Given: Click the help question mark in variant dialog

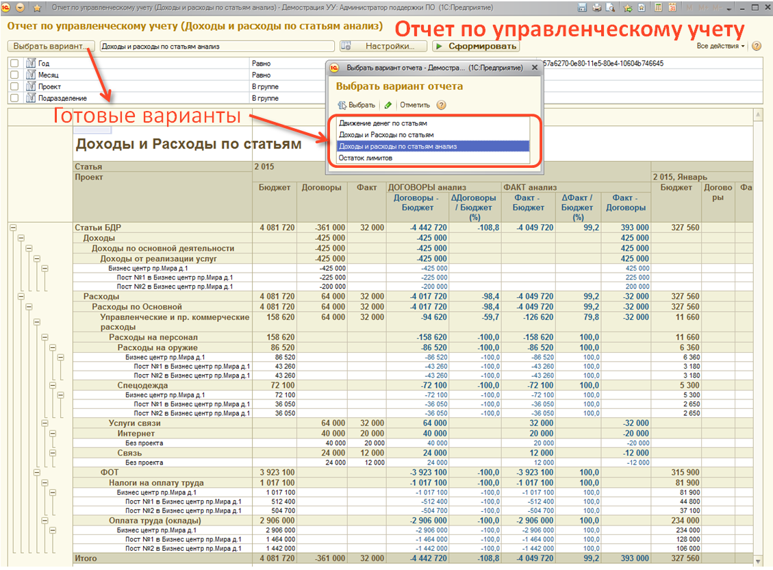Looking at the screenshot, I should coord(442,106).
